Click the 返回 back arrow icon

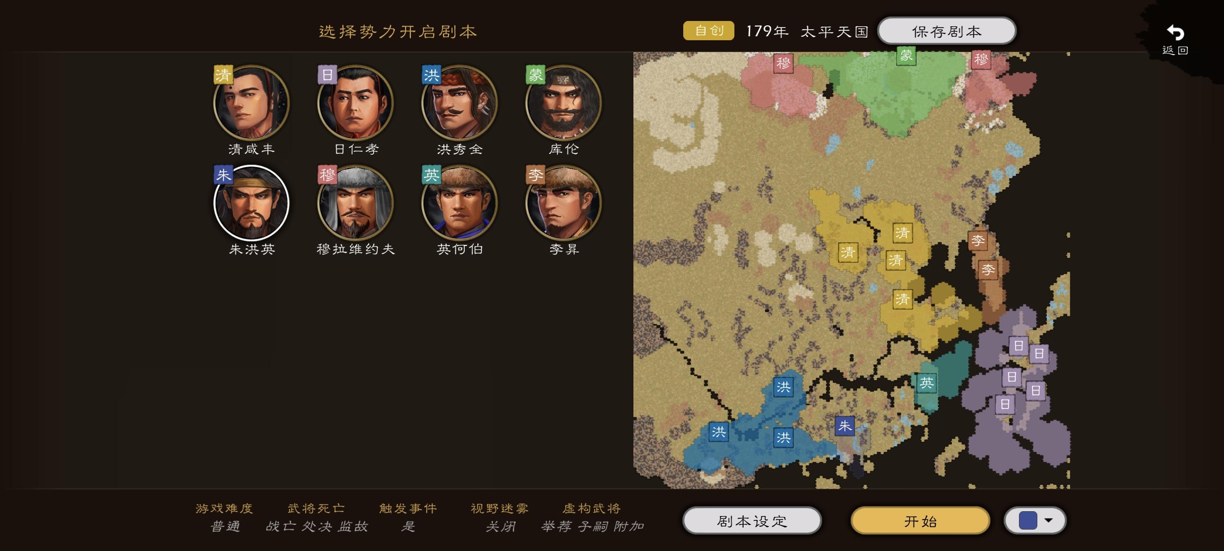(1175, 32)
